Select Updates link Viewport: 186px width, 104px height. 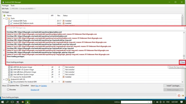coord(44,86)
